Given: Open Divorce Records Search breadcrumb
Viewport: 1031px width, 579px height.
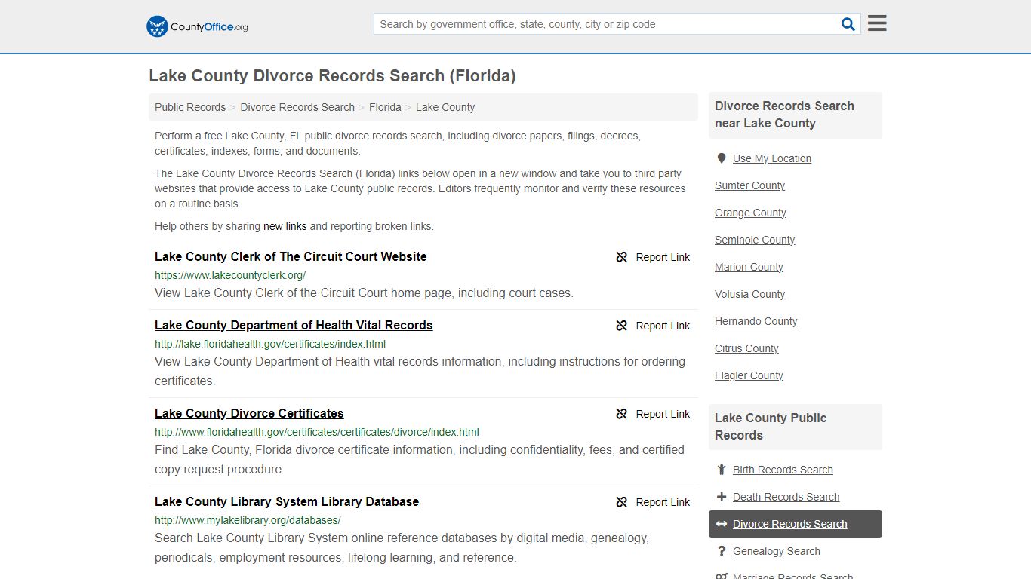Looking at the screenshot, I should [297, 107].
